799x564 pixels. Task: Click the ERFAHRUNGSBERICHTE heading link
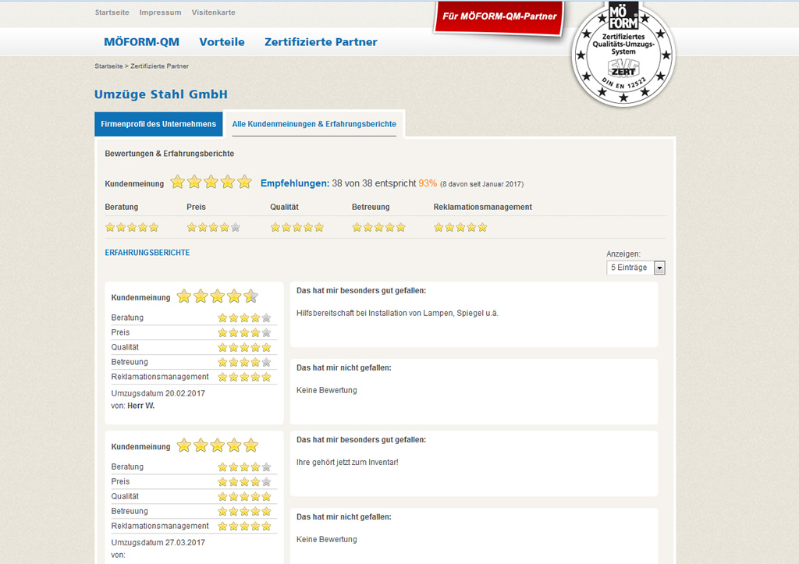[x=147, y=253]
